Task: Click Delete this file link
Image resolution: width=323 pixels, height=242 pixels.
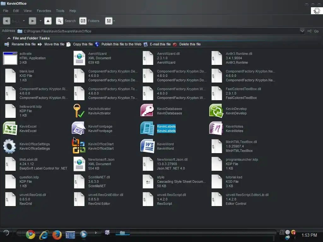Action: 190,44
